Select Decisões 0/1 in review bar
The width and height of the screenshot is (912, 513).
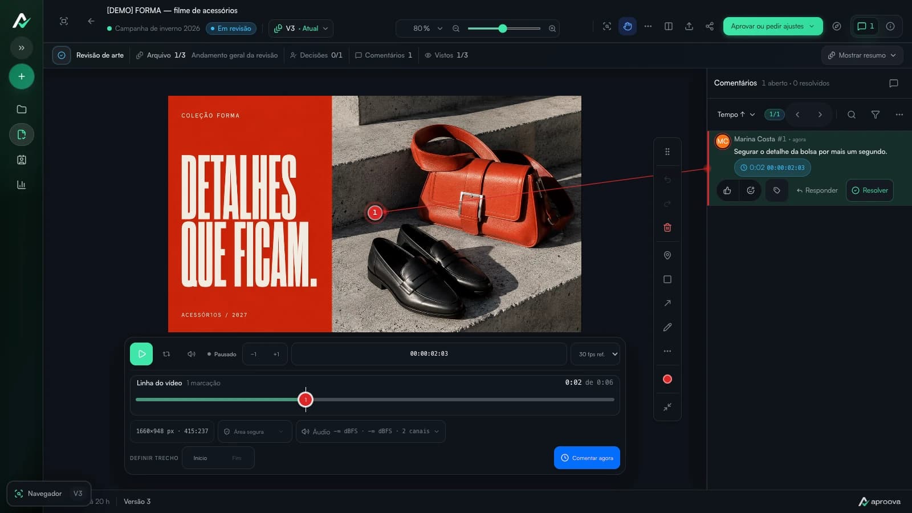point(316,55)
